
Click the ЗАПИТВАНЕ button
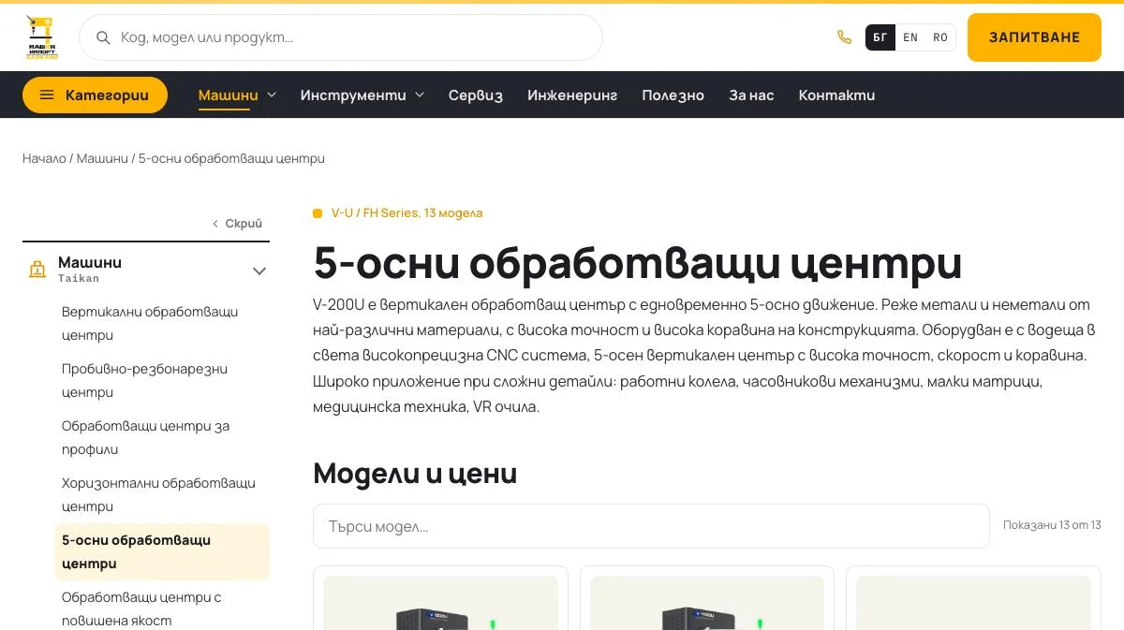pos(1034,37)
